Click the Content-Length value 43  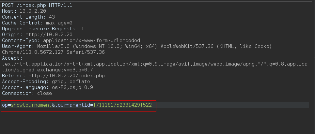(52, 17)
